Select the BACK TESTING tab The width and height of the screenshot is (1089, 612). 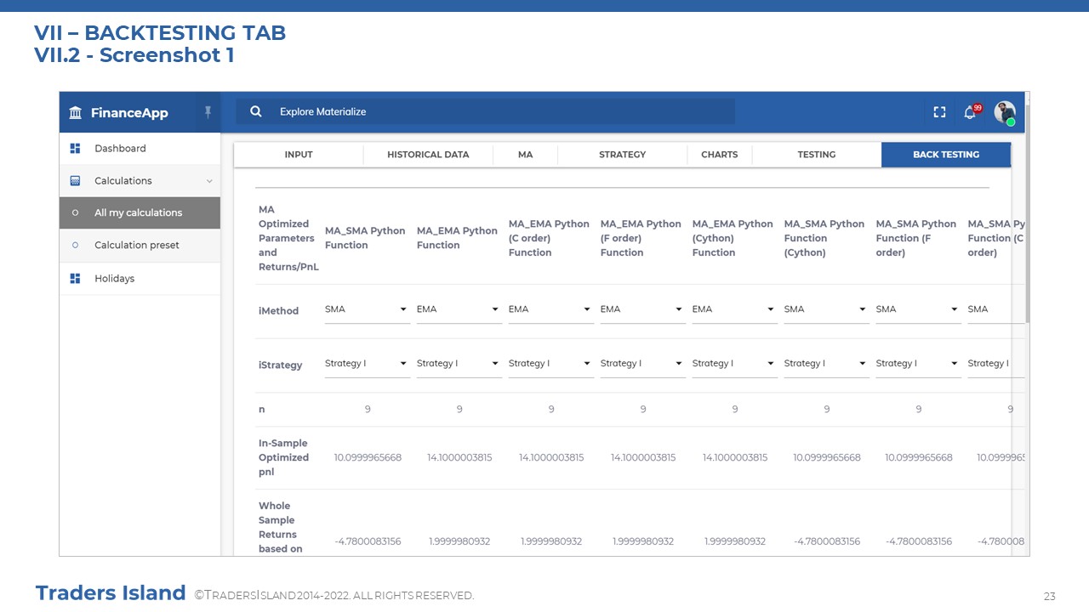click(946, 155)
